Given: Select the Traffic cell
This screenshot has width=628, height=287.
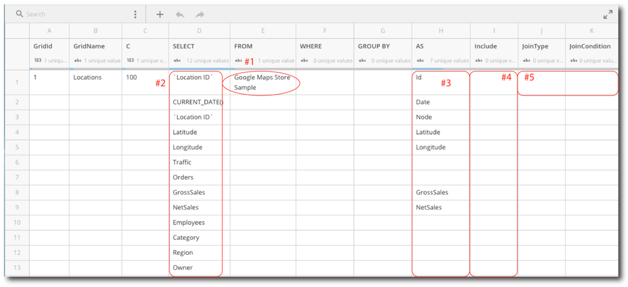Looking at the screenshot, I should pyautogui.click(x=200, y=163).
